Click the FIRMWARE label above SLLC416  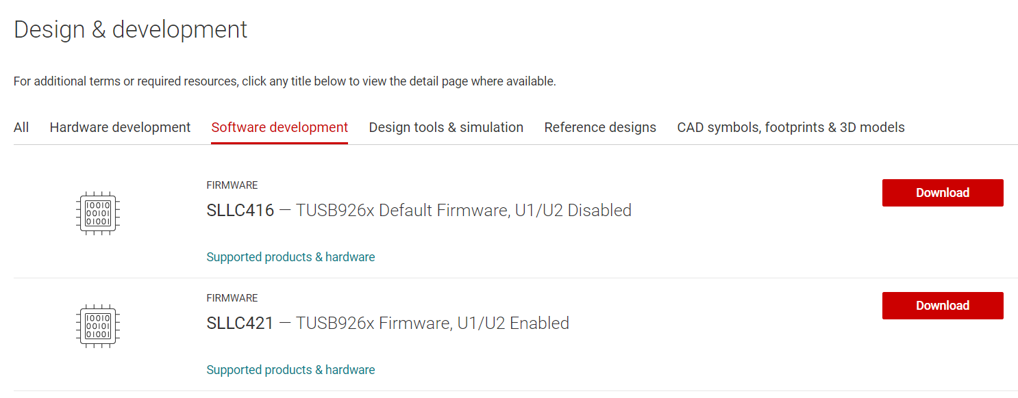click(232, 185)
